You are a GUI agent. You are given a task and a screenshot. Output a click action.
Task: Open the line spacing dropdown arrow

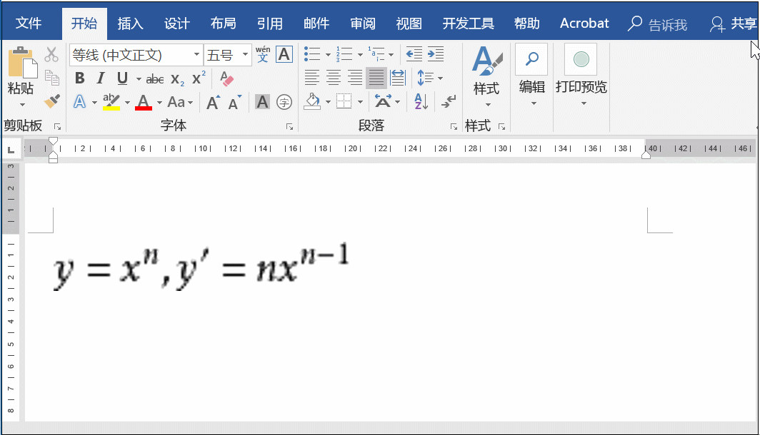click(x=440, y=78)
